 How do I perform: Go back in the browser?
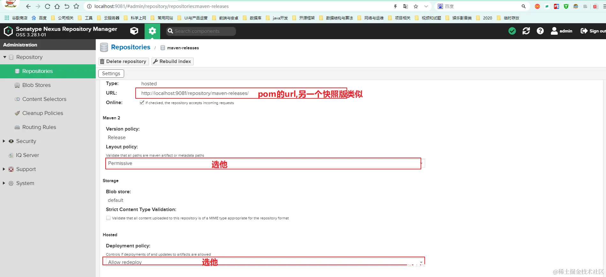tap(28, 6)
